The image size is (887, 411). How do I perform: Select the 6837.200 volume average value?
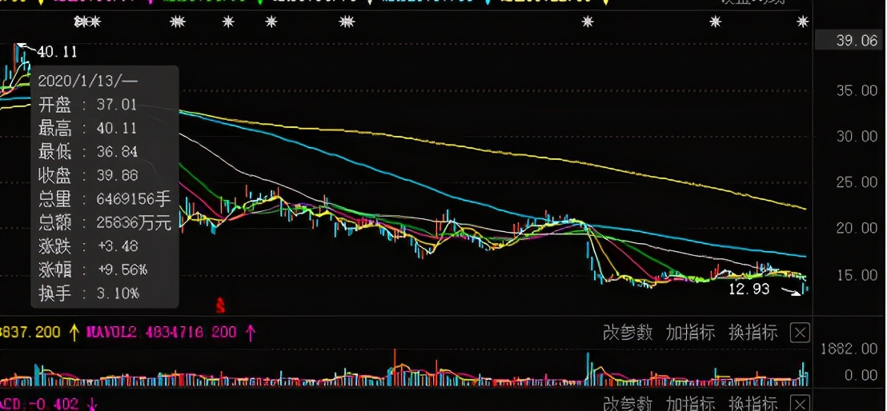point(30,333)
